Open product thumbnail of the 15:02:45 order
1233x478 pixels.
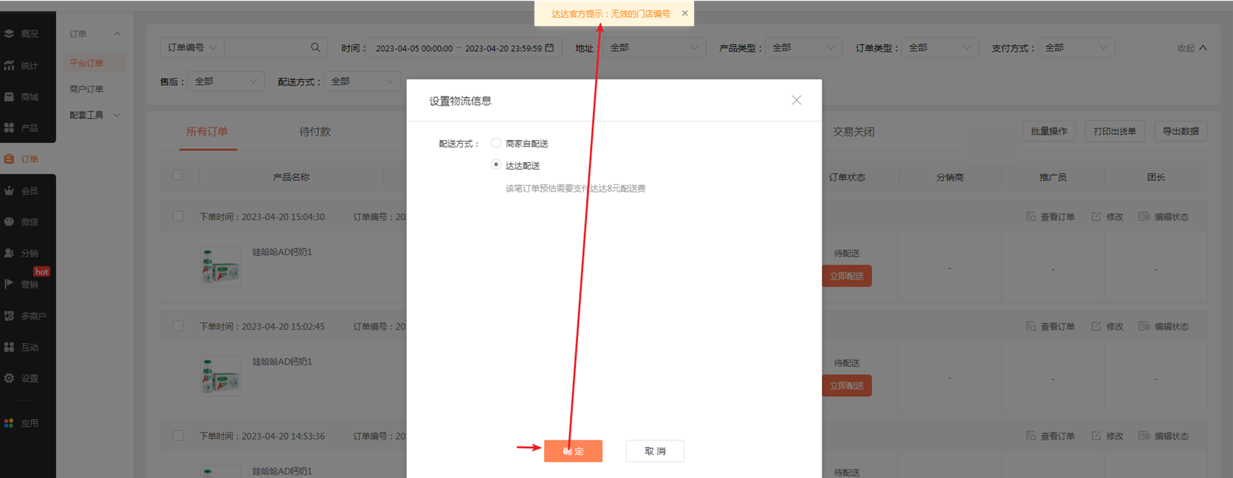[x=220, y=375]
